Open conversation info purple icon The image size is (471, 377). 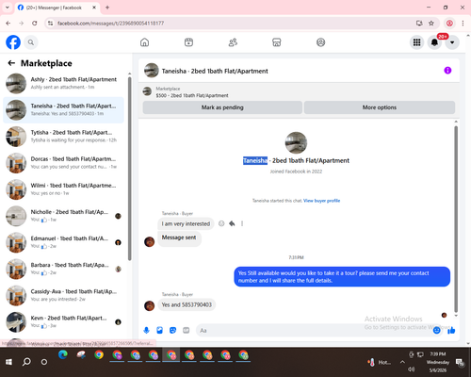tap(447, 71)
